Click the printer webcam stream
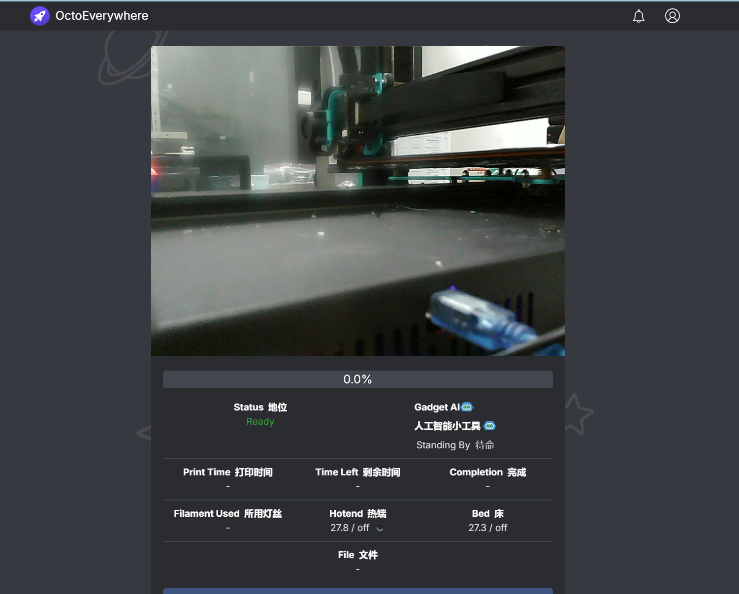This screenshot has height=594, width=739. pos(358,201)
